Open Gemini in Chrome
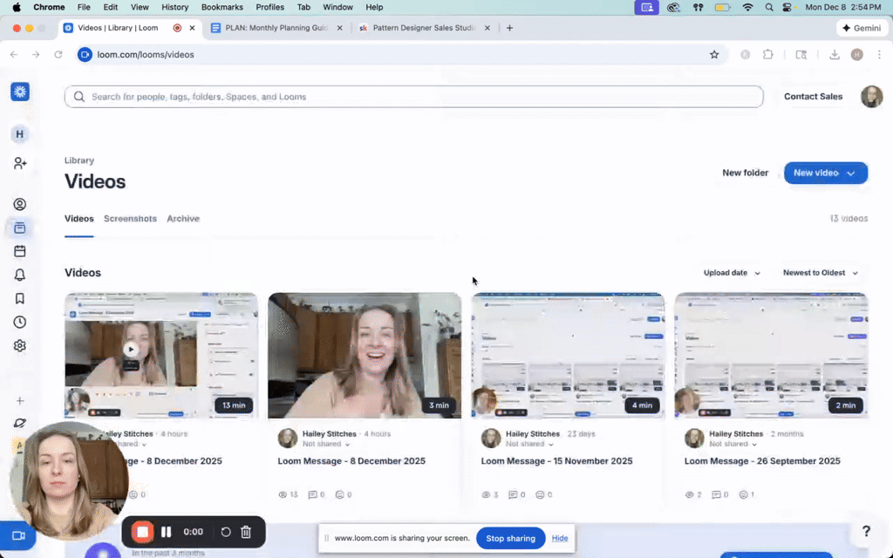893x558 pixels. [862, 28]
